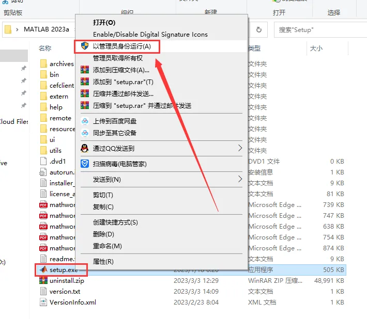Select the version.txt file name
Viewport: 367px width, 319px height.
point(65,292)
